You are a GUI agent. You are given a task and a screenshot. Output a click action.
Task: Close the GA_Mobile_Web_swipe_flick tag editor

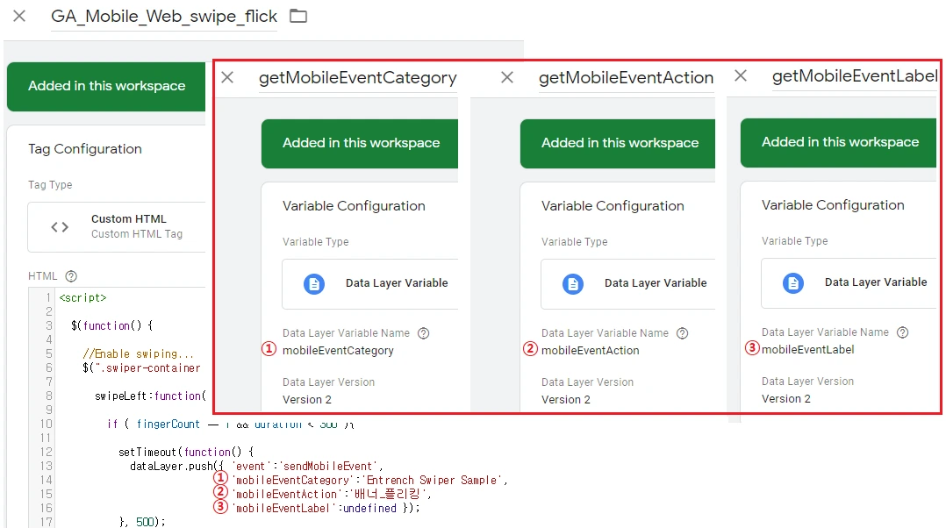pyautogui.click(x=19, y=17)
